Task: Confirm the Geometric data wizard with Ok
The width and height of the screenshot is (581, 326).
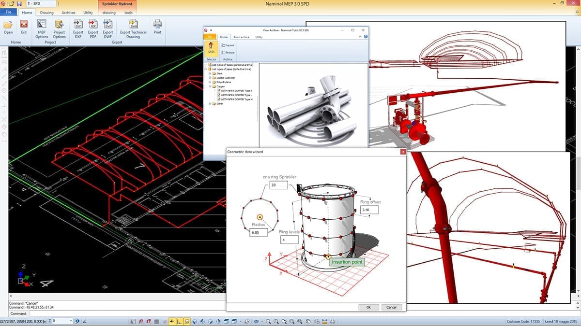Action: coord(368,307)
